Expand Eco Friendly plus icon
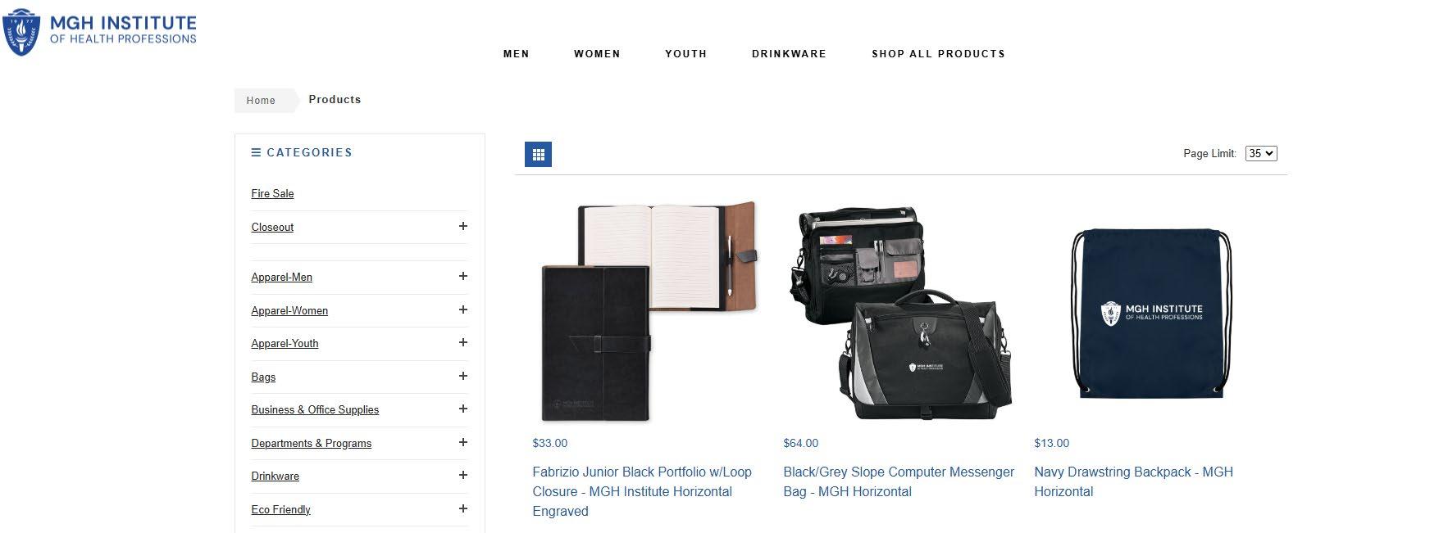The image size is (1439, 533). (463, 508)
